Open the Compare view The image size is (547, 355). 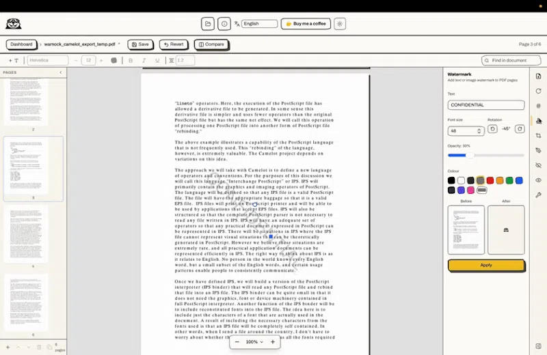click(211, 44)
